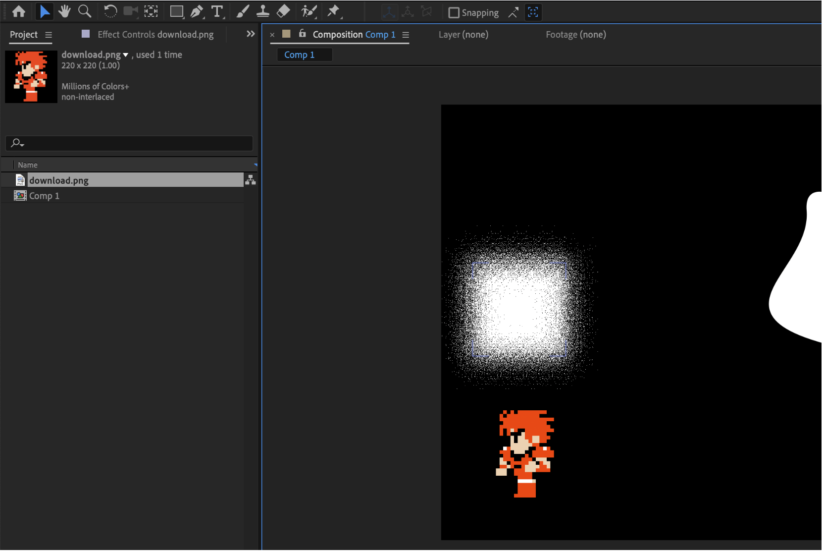The image size is (824, 554).
Task: Select the Hand tool
Action: [64, 11]
